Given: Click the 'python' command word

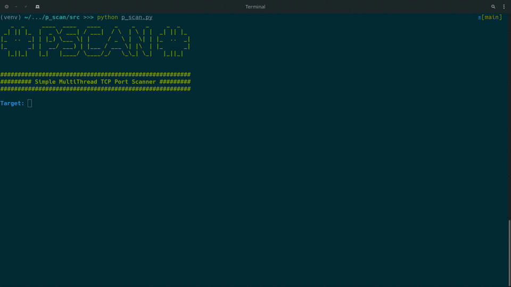Looking at the screenshot, I should [x=107, y=17].
